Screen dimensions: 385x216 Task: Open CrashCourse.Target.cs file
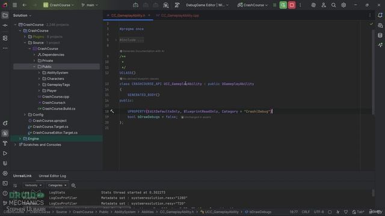[x=51, y=127]
